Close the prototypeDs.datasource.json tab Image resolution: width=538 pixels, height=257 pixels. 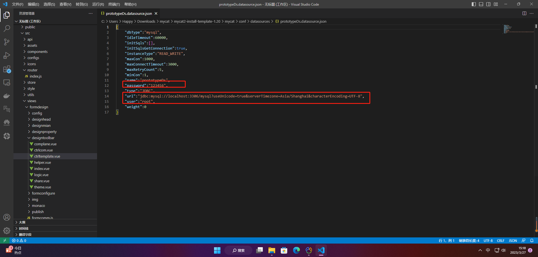(x=156, y=13)
